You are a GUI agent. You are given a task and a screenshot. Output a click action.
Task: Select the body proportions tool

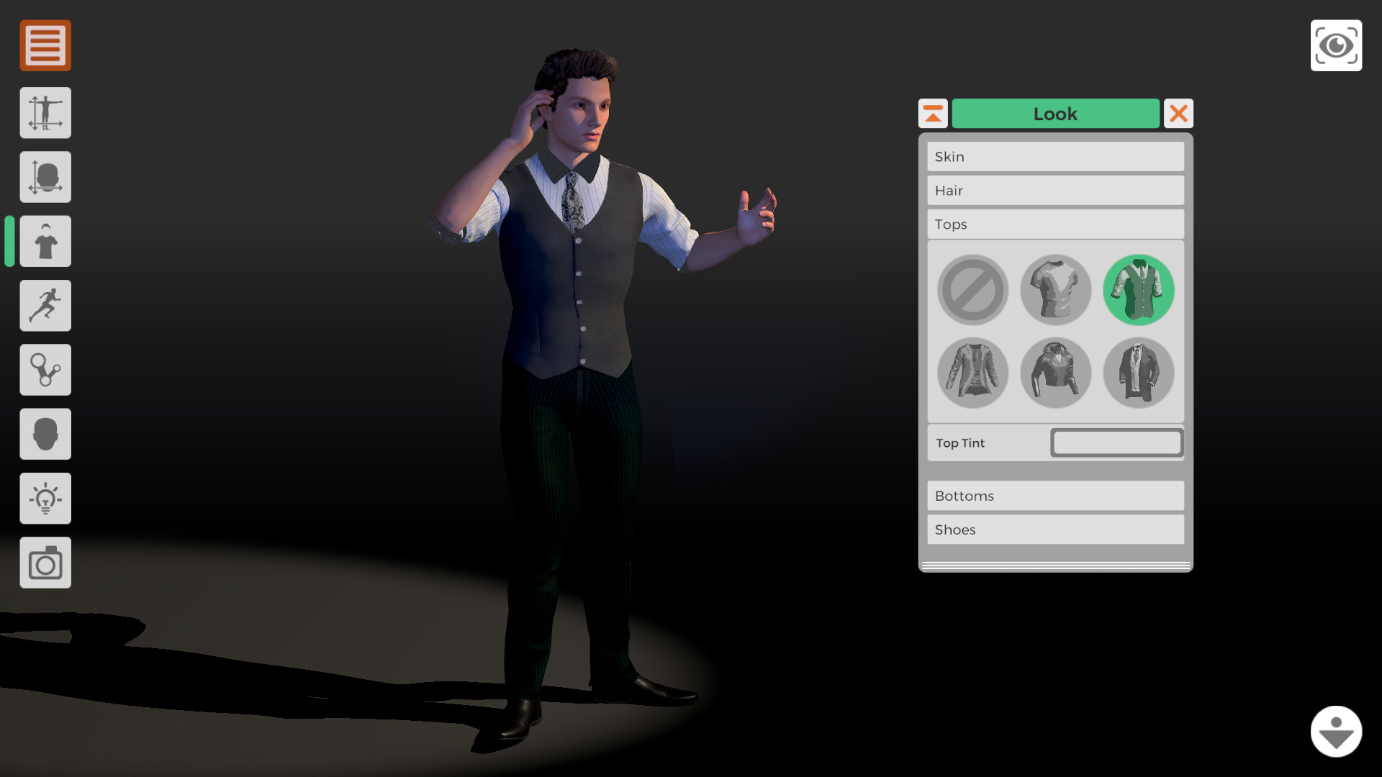(45, 112)
